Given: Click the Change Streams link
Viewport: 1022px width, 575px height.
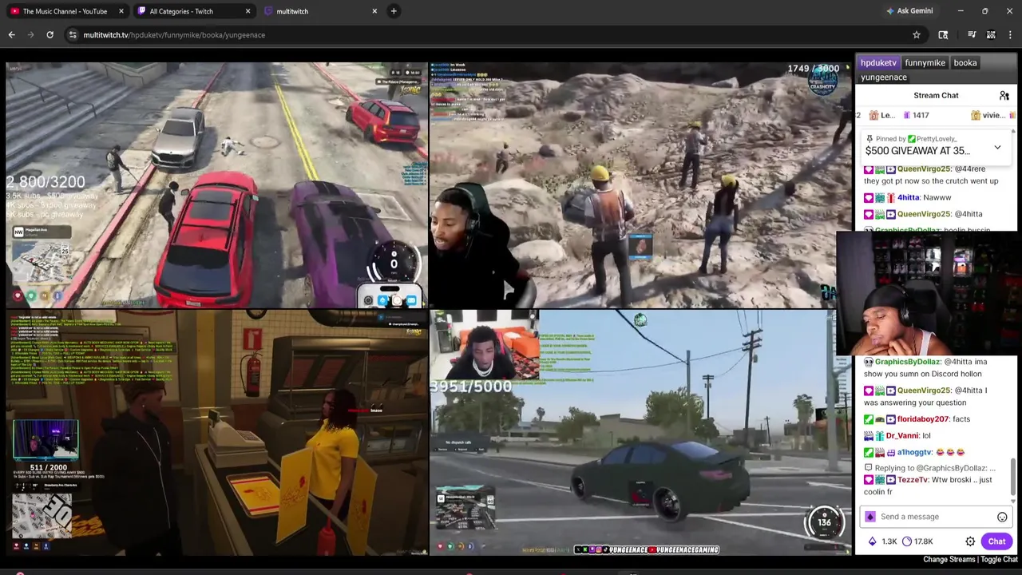Looking at the screenshot, I should click(x=949, y=560).
